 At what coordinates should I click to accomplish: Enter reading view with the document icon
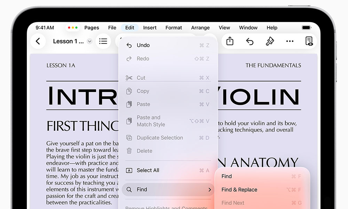[309, 41]
